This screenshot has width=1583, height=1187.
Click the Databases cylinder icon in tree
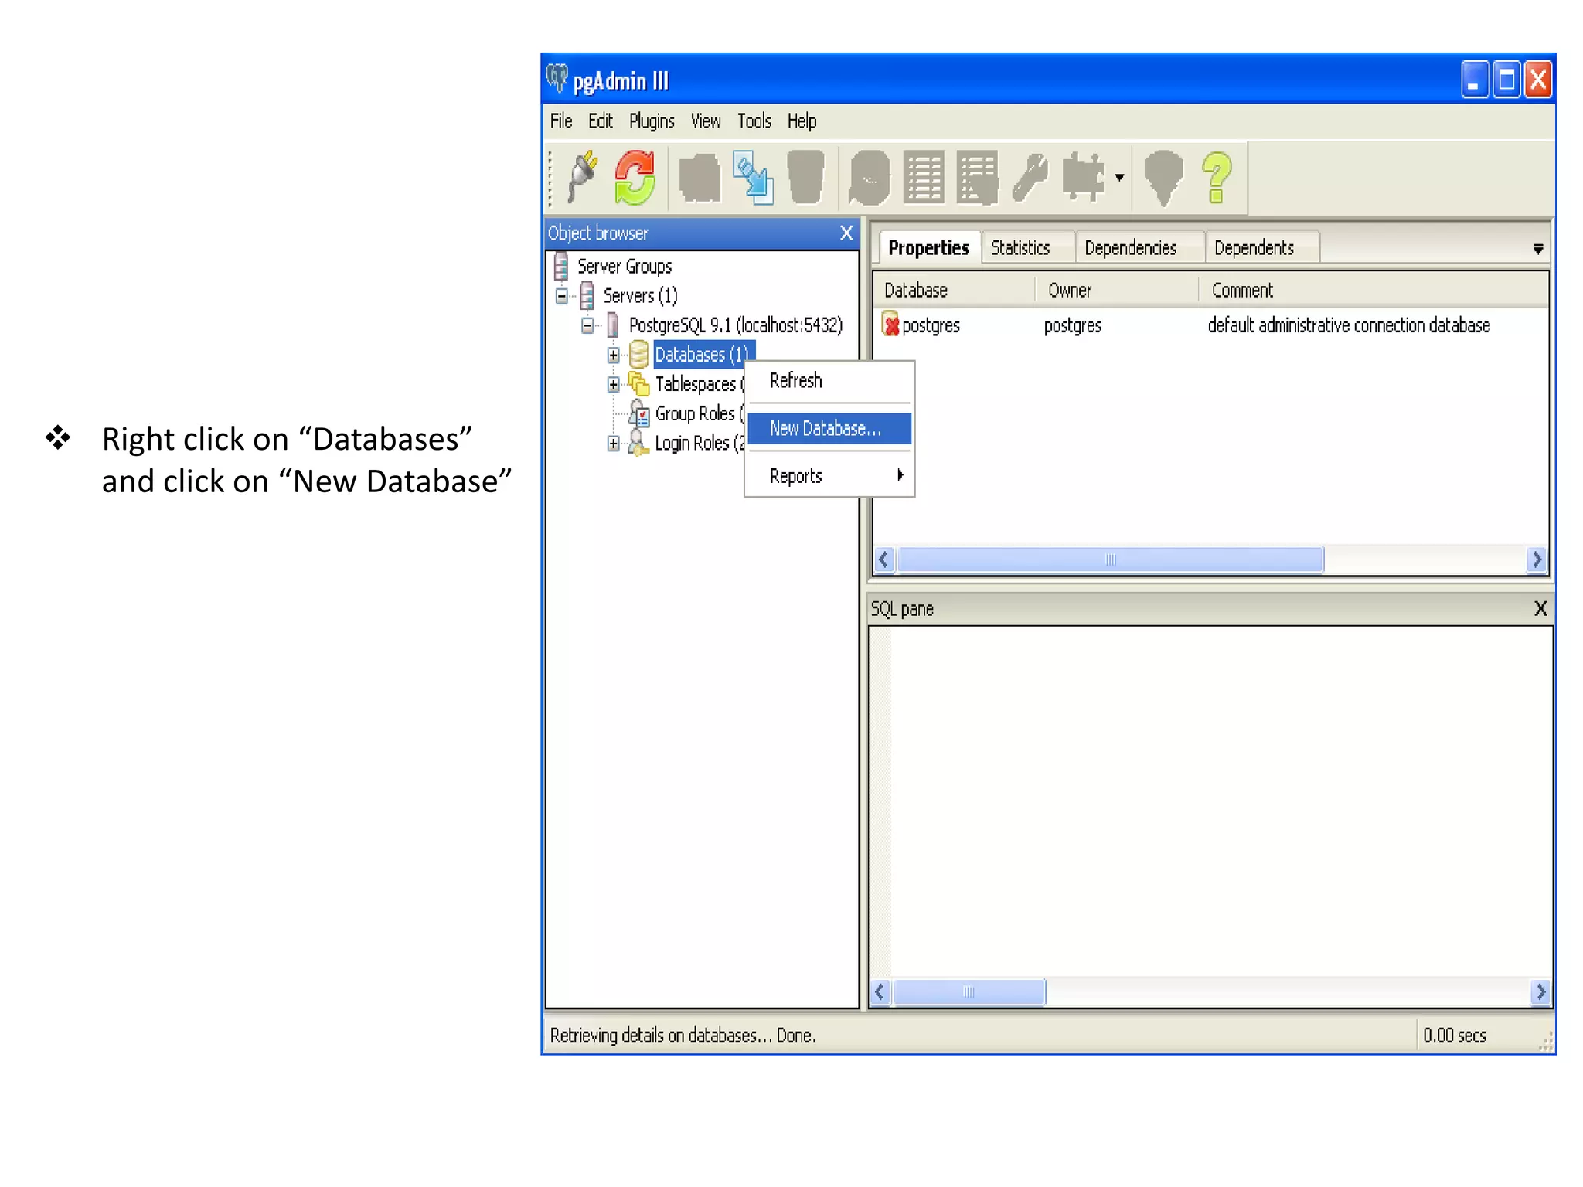638,355
